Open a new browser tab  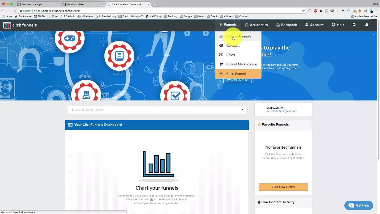[155, 4]
